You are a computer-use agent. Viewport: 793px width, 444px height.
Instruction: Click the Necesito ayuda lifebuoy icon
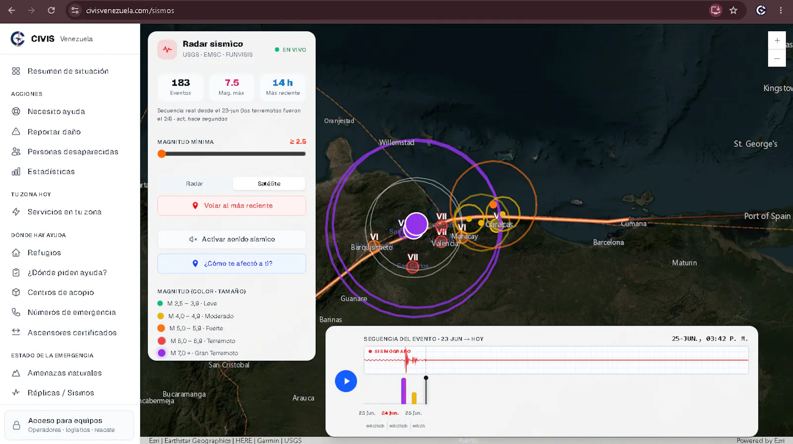pos(16,111)
